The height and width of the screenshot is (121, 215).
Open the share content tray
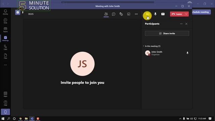coord(163,14)
